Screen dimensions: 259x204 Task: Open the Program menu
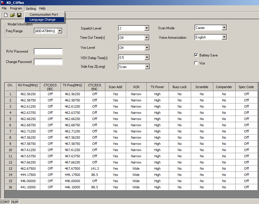click(x=16, y=8)
